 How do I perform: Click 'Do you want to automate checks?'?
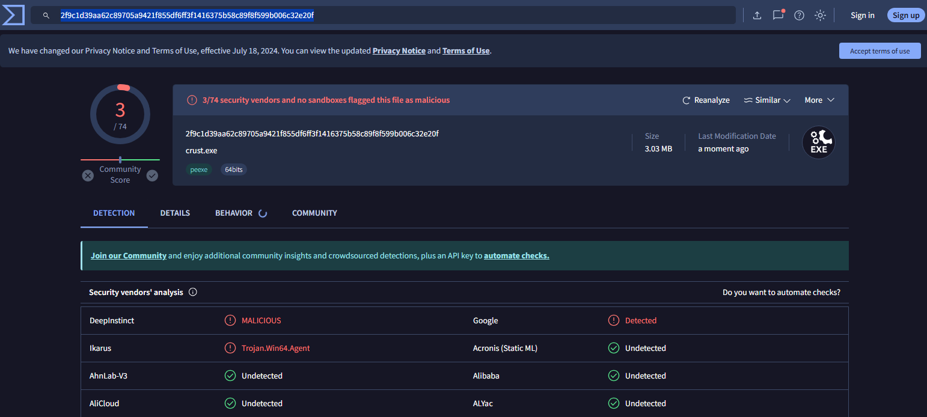[782, 293]
